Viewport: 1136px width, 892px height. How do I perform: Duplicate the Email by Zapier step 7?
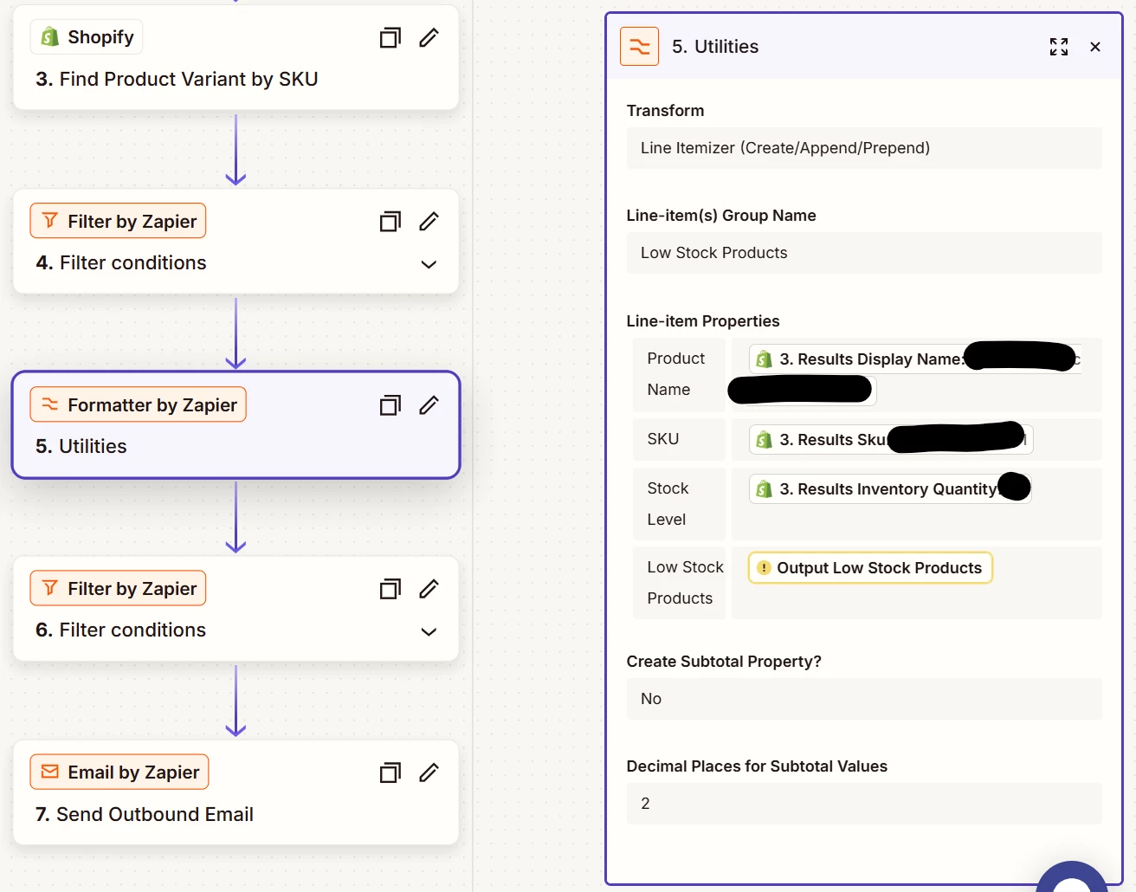[x=390, y=772]
